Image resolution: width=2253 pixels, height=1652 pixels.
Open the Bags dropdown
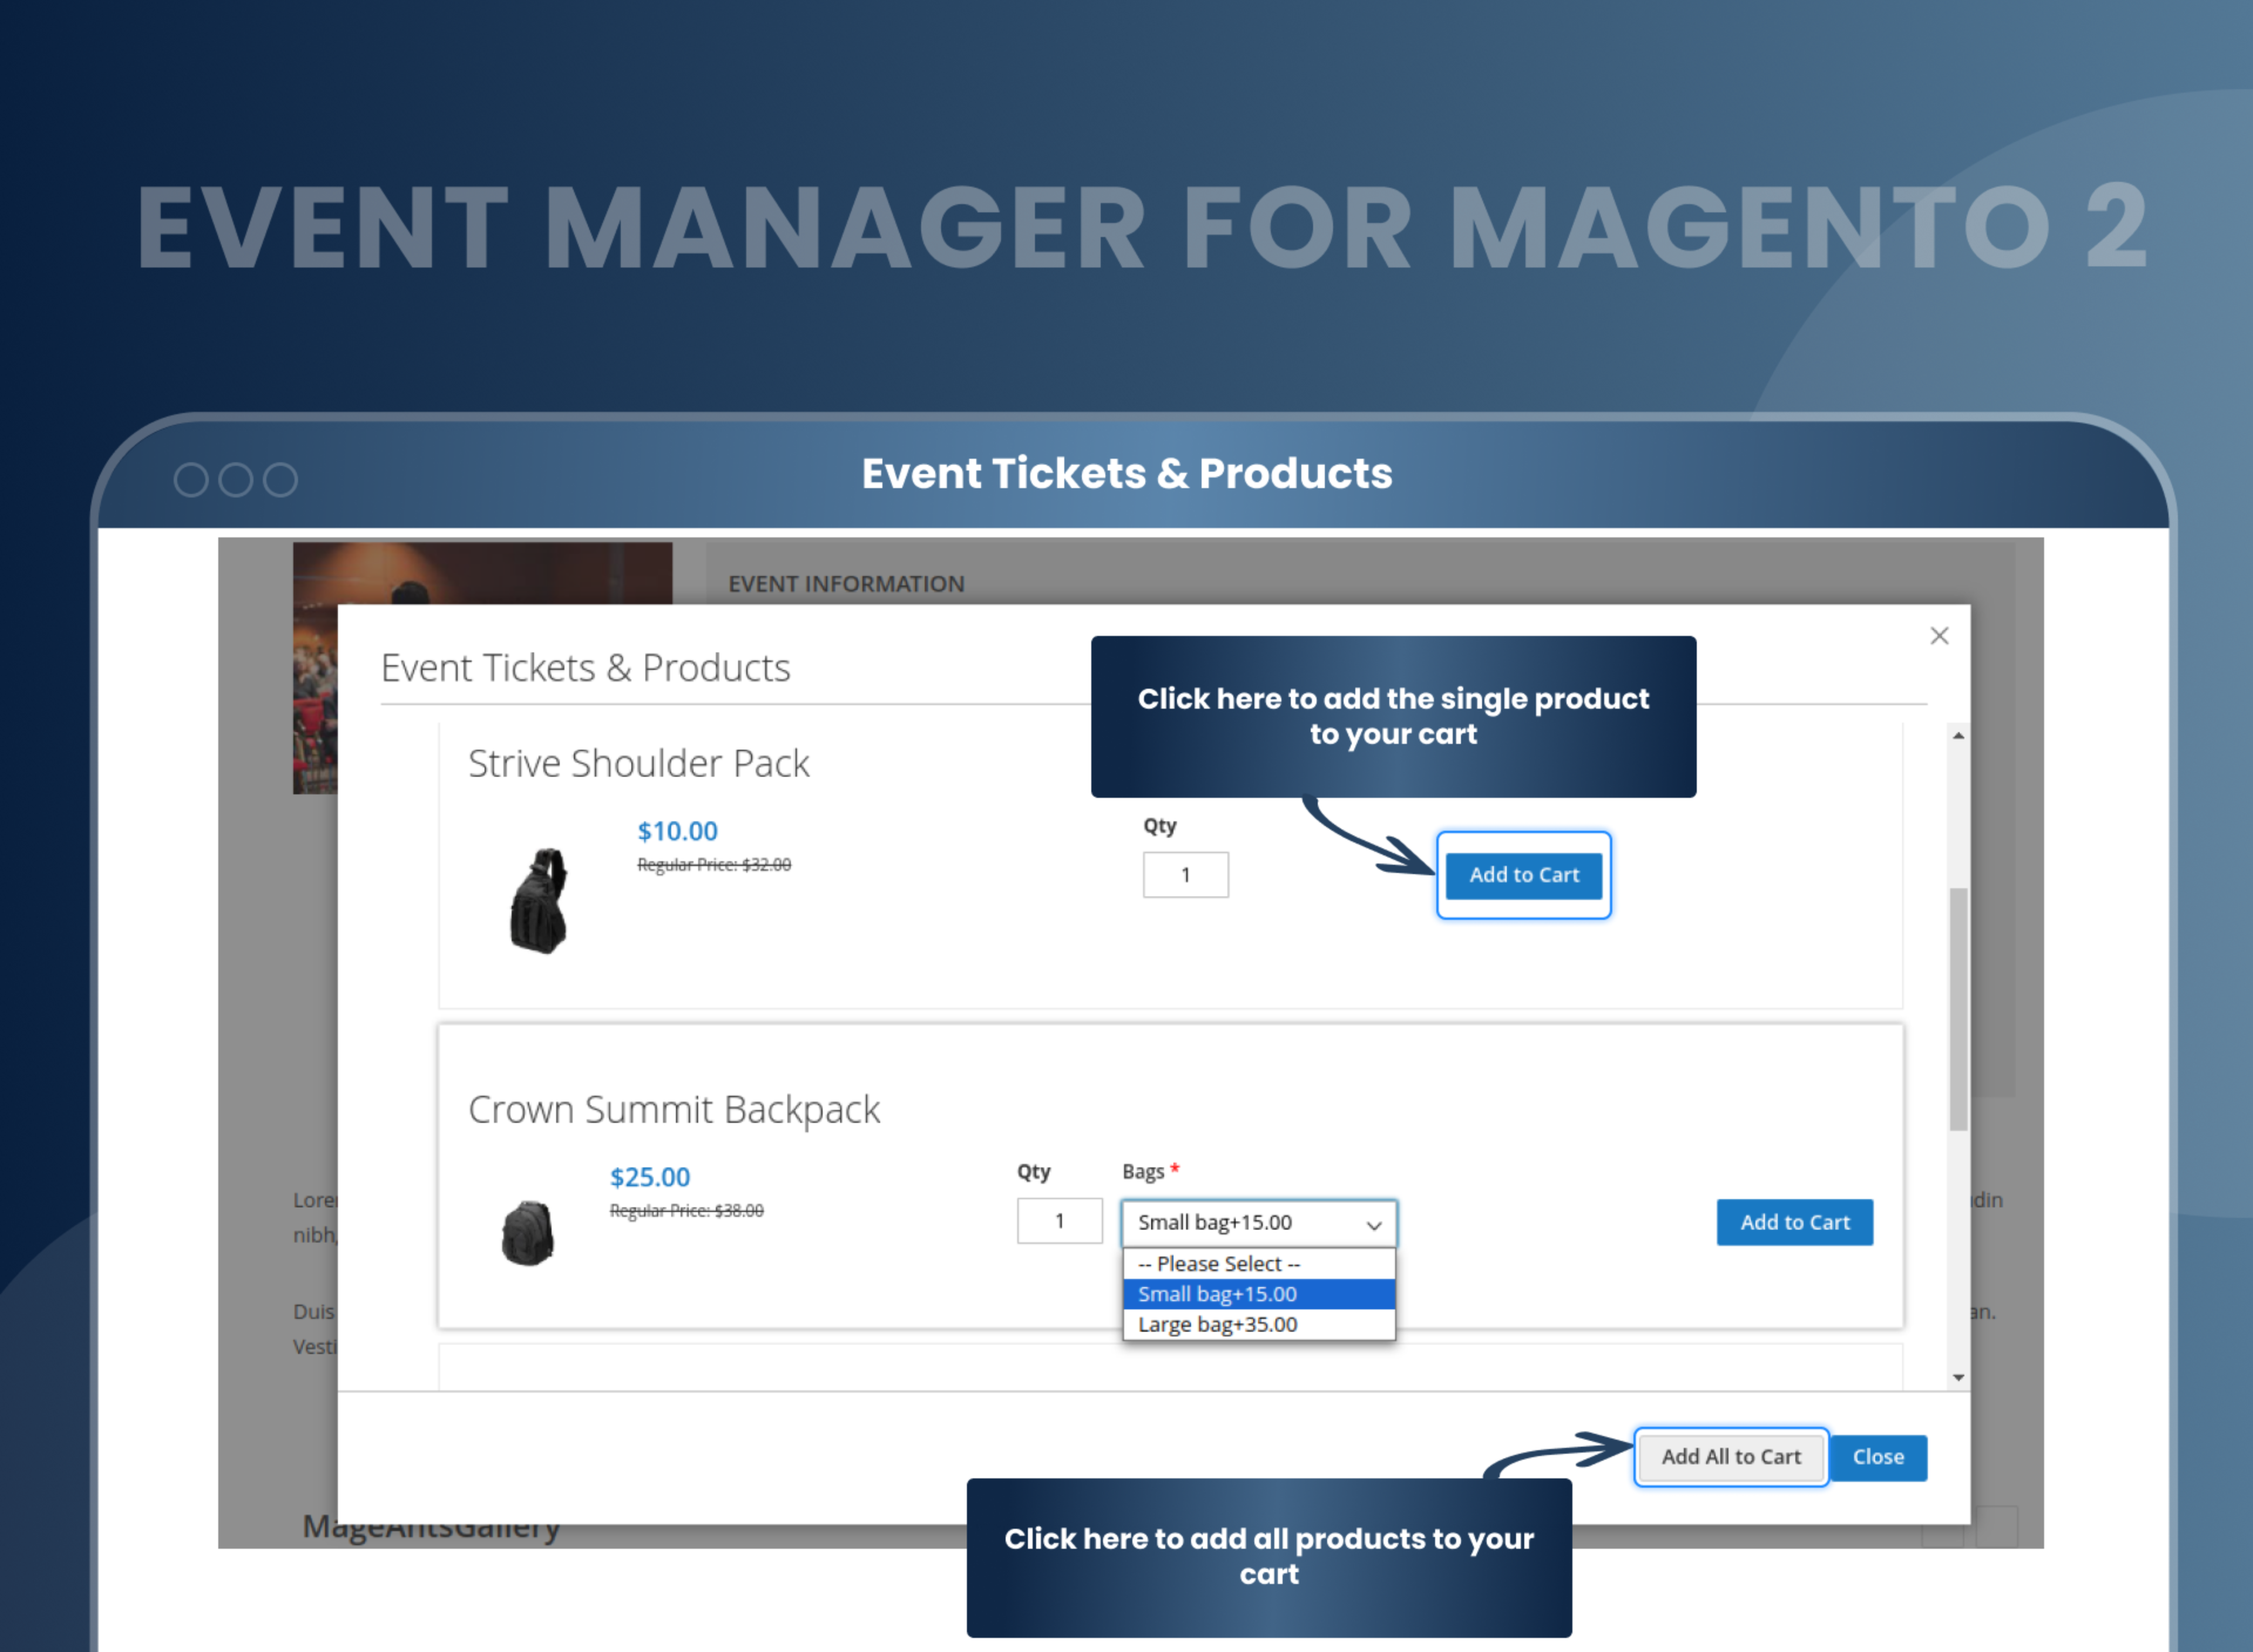click(x=1259, y=1223)
